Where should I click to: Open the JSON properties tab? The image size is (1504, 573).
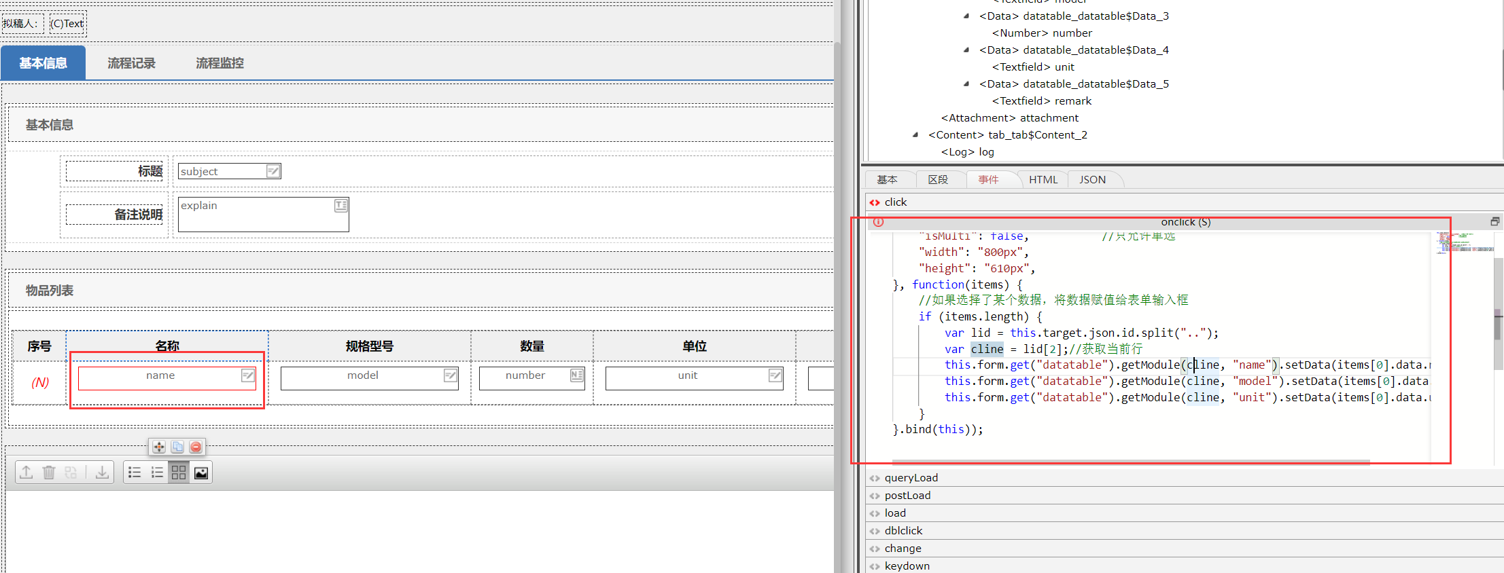pos(1092,180)
